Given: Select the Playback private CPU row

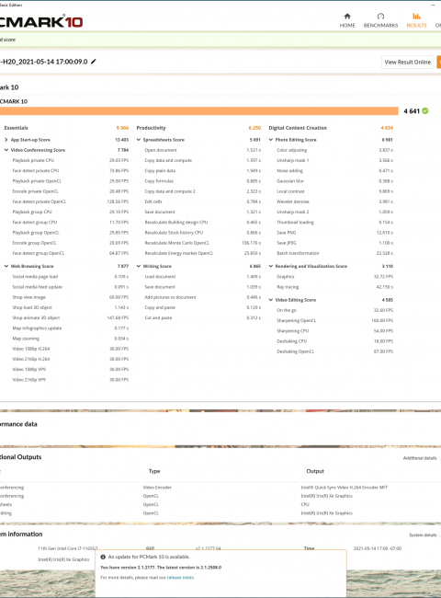Looking at the screenshot, I should [x=71, y=161].
